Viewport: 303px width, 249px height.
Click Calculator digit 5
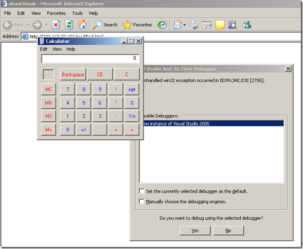(84, 103)
